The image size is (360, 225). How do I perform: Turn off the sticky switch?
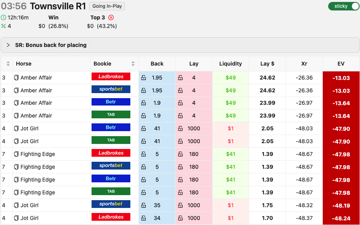[343, 6]
